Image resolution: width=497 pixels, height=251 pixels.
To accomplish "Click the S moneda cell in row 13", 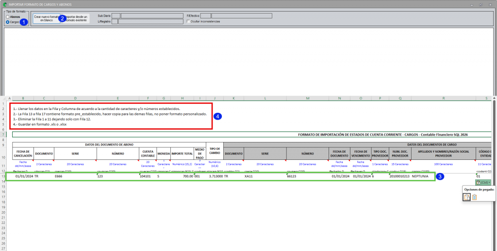I will [x=164, y=176].
